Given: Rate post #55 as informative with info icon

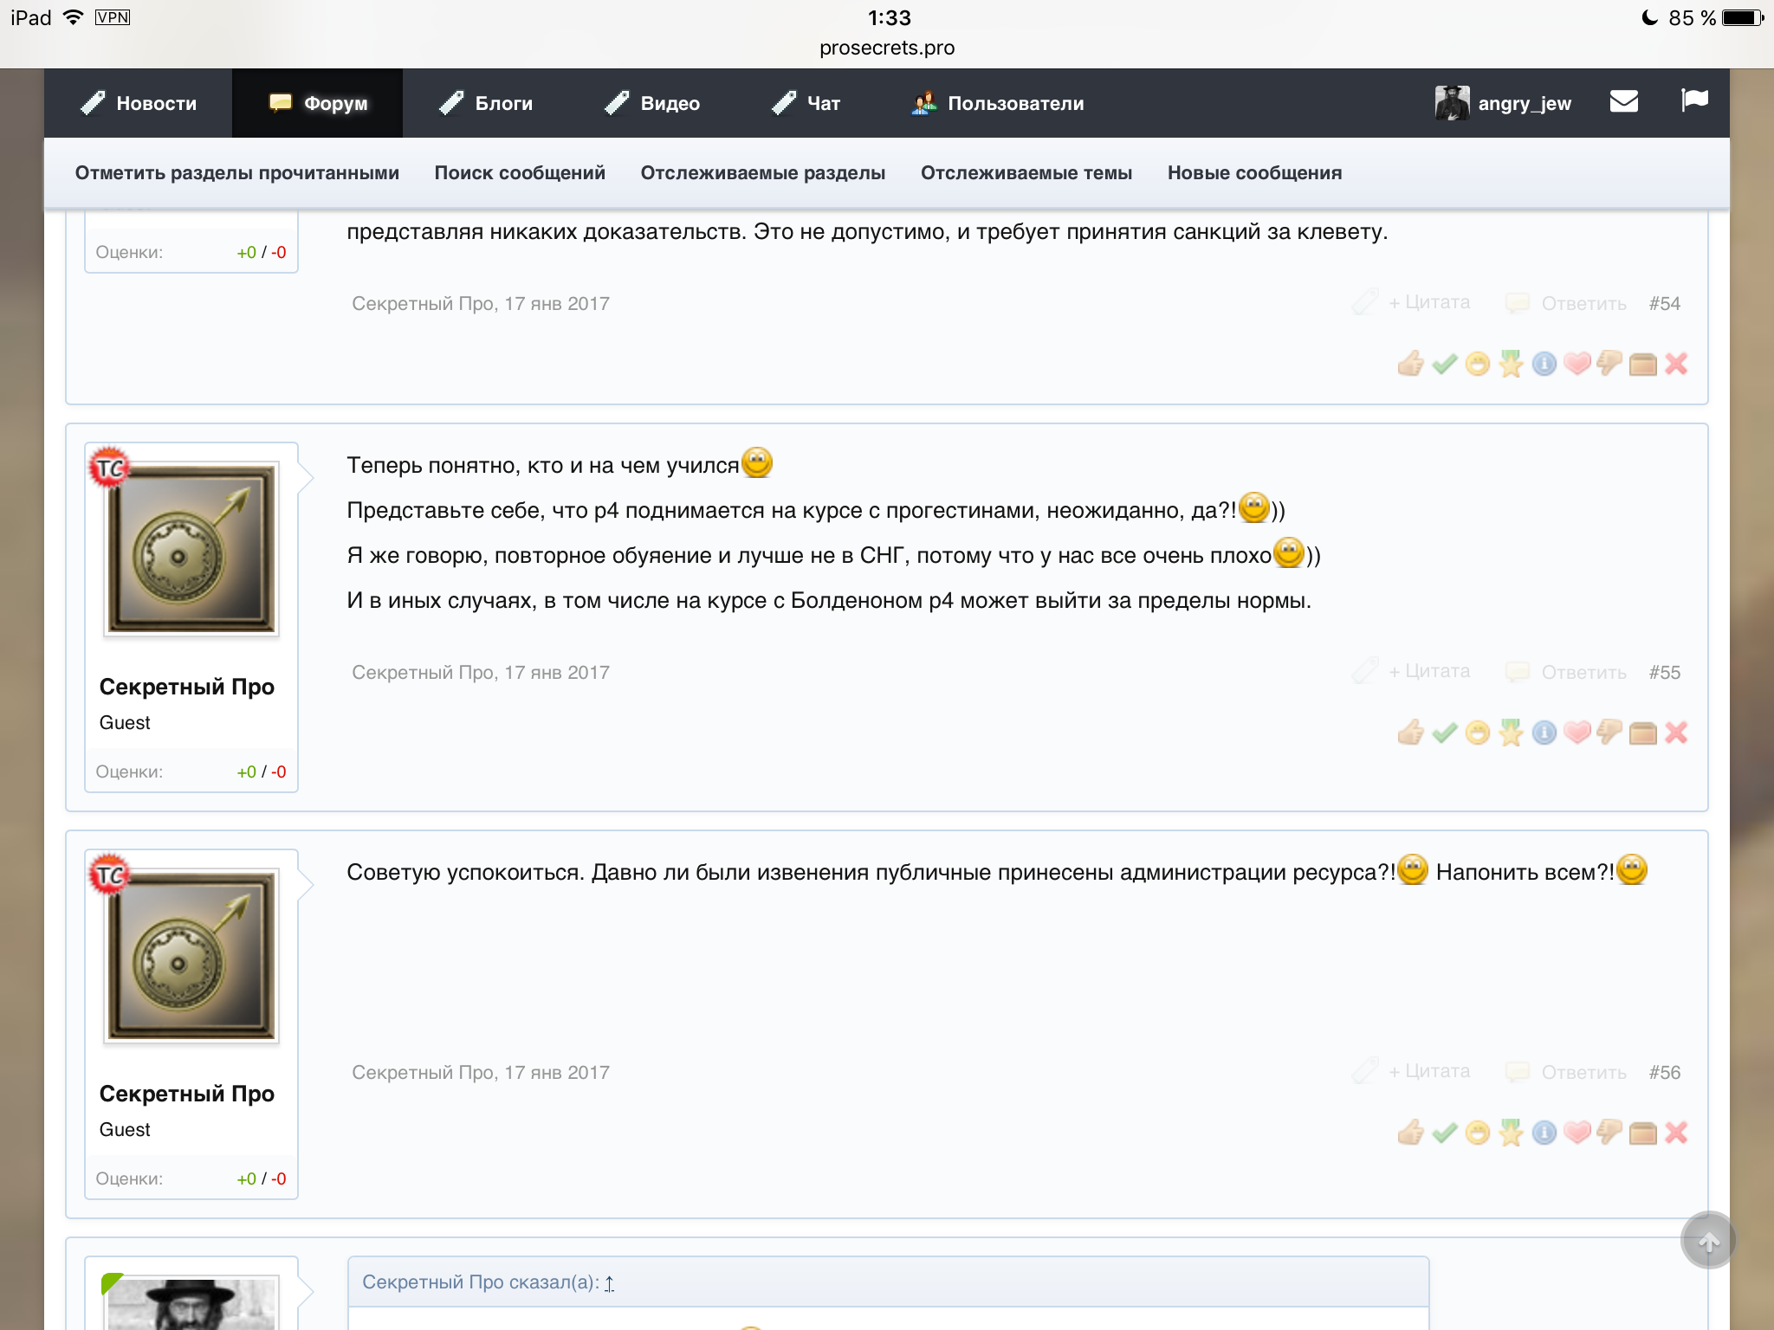Looking at the screenshot, I should point(1543,732).
